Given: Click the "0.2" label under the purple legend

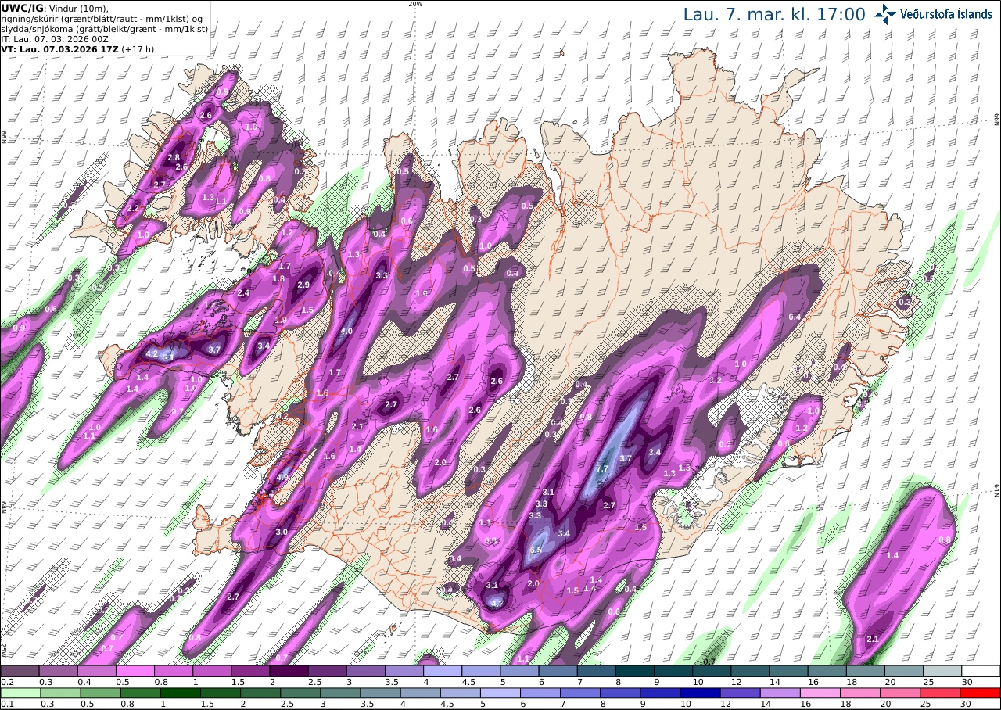Looking at the screenshot, I should [7, 682].
